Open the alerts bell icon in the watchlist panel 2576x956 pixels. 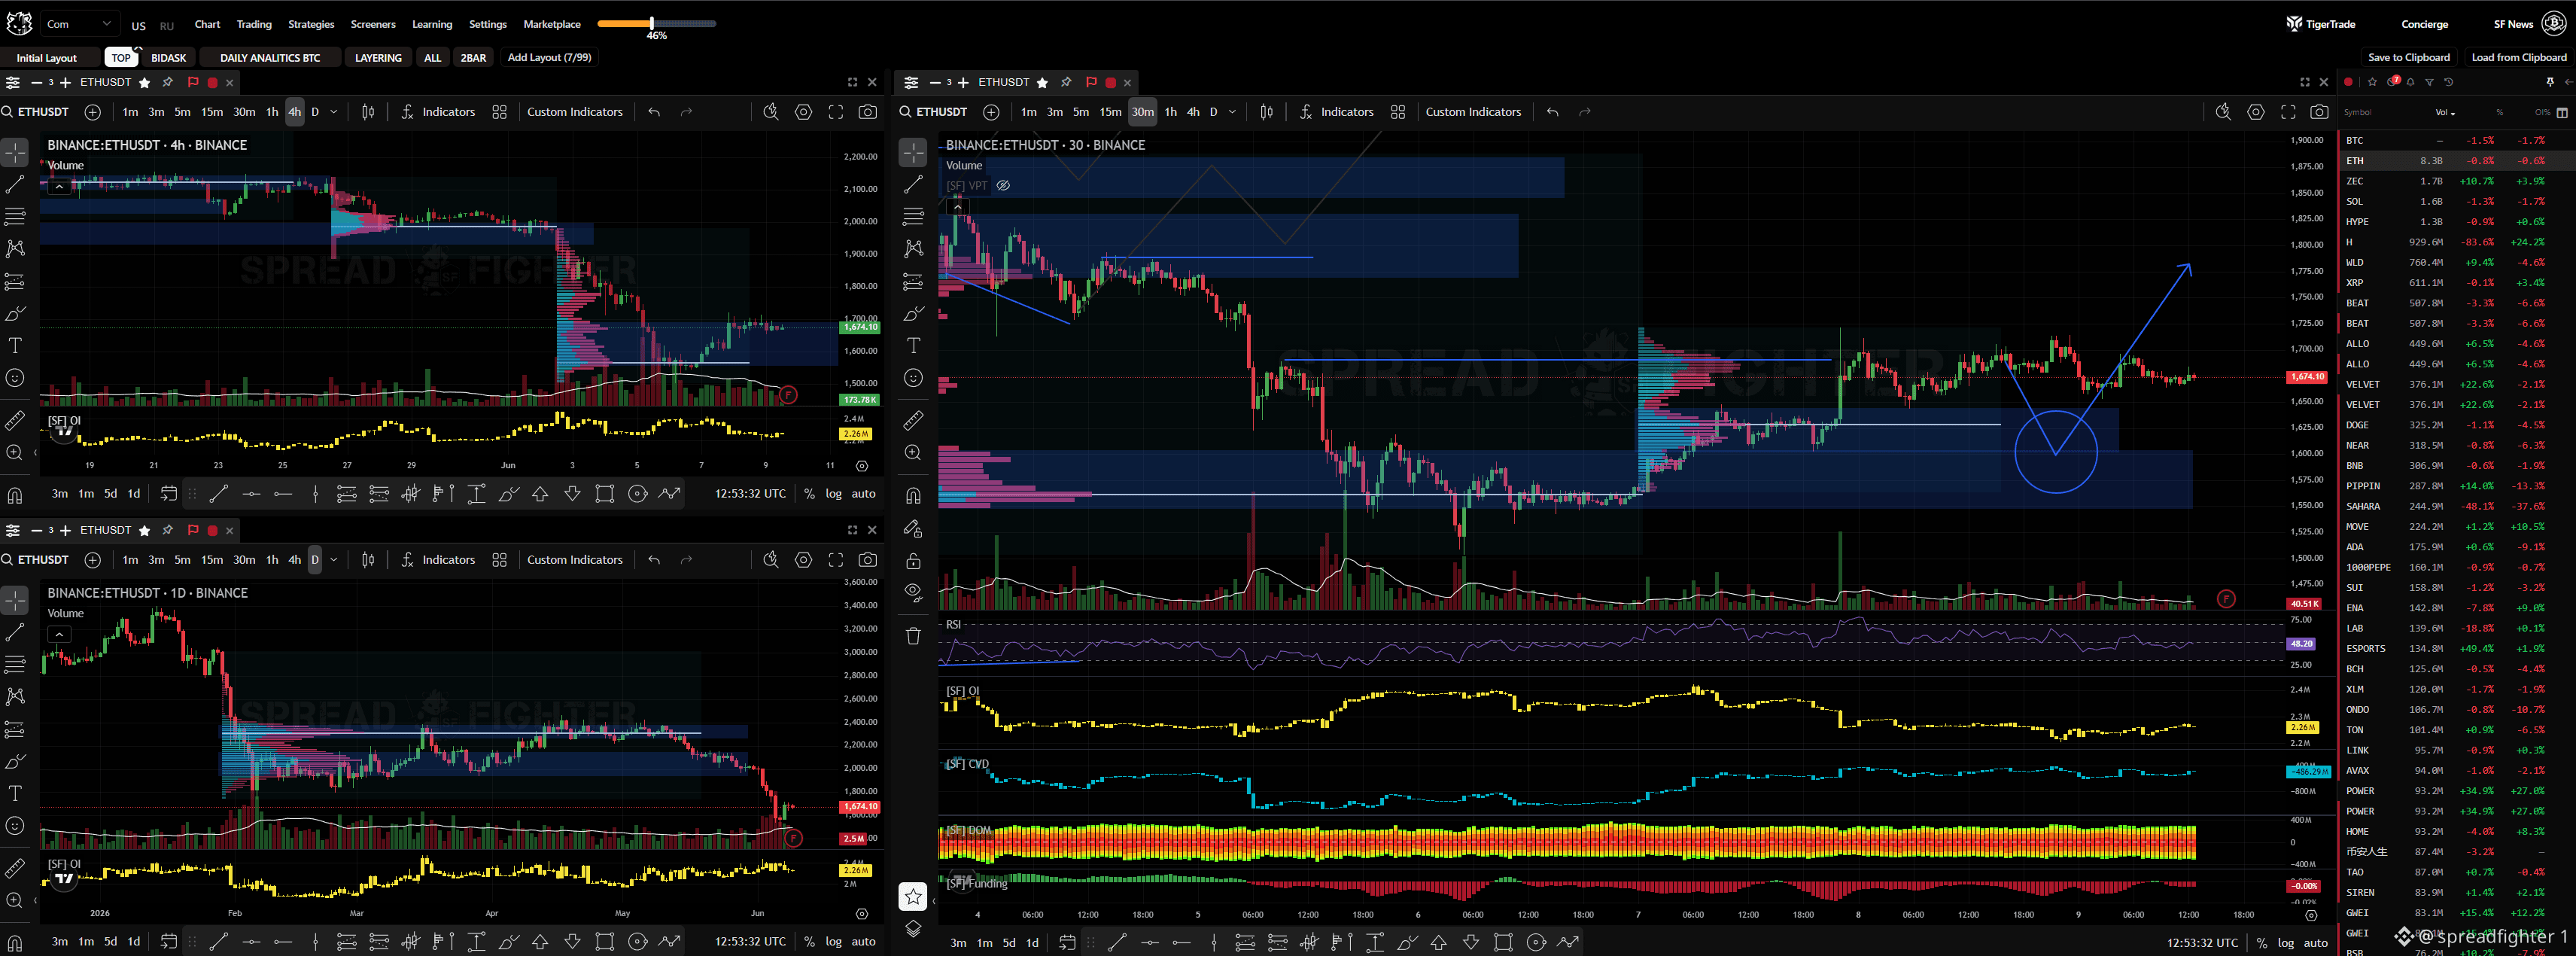pyautogui.click(x=2410, y=82)
